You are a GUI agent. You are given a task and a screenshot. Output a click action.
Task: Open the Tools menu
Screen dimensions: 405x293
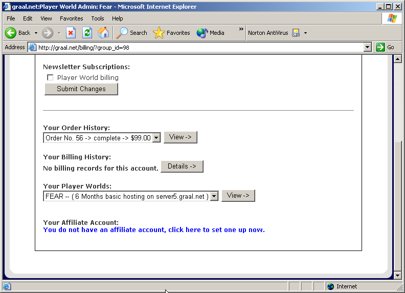point(98,18)
